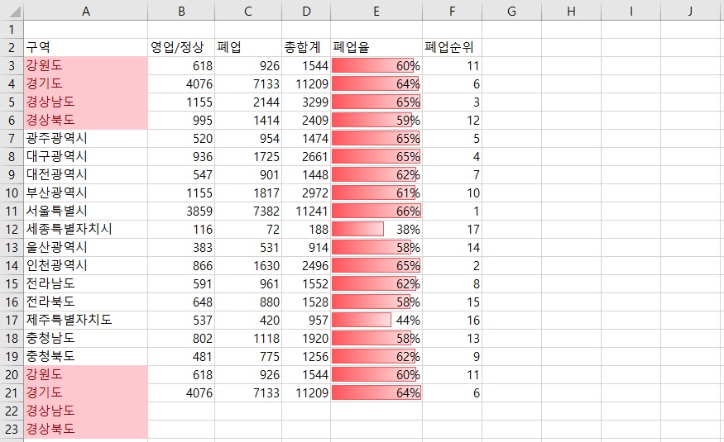
Task: Select value 1528 in 총합계 column
Action: pos(306,302)
